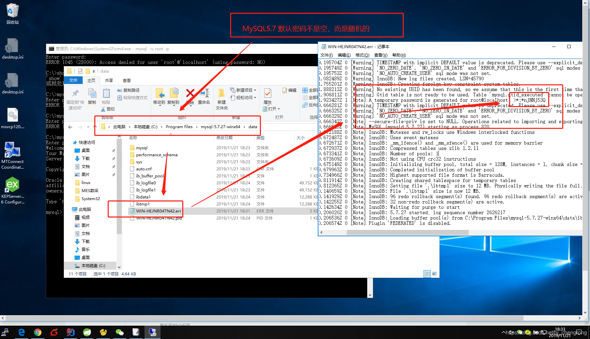Go back in Explorer navigation
This screenshot has width=590, height=339.
[x=70, y=127]
